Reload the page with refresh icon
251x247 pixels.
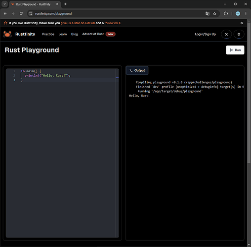coord(21,14)
